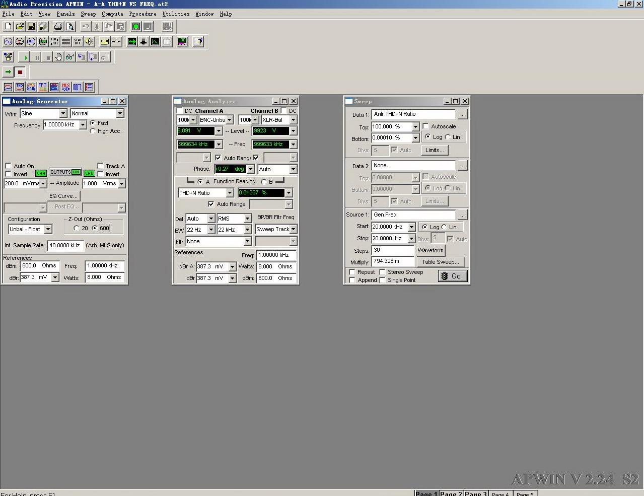Toggle the generator Track A checkbox
The width and height of the screenshot is (644, 496).
[x=100, y=166]
